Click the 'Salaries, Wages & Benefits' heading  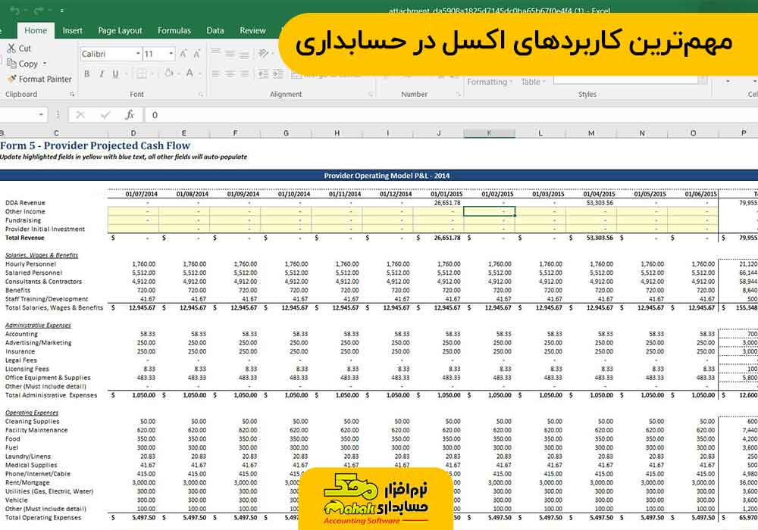click(x=42, y=255)
